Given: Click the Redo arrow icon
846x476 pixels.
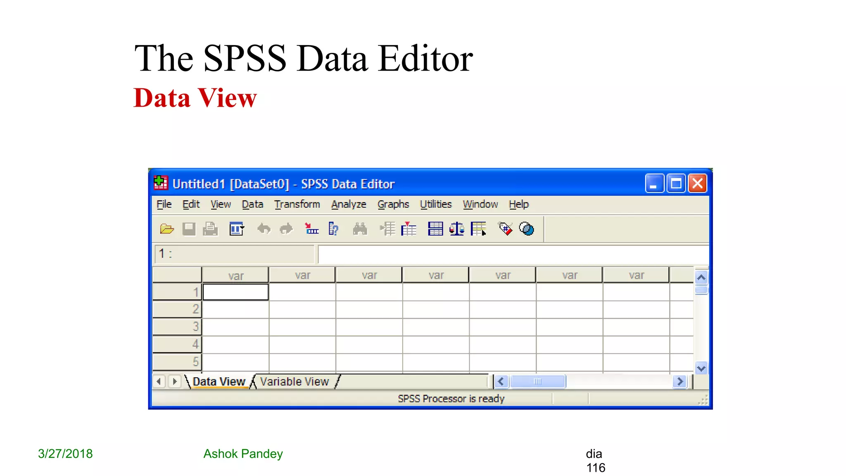Looking at the screenshot, I should [286, 229].
